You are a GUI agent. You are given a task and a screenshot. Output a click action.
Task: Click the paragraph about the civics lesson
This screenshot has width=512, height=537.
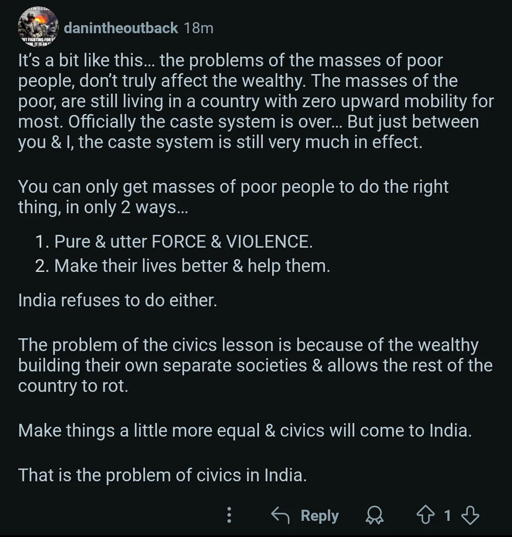(x=247, y=365)
